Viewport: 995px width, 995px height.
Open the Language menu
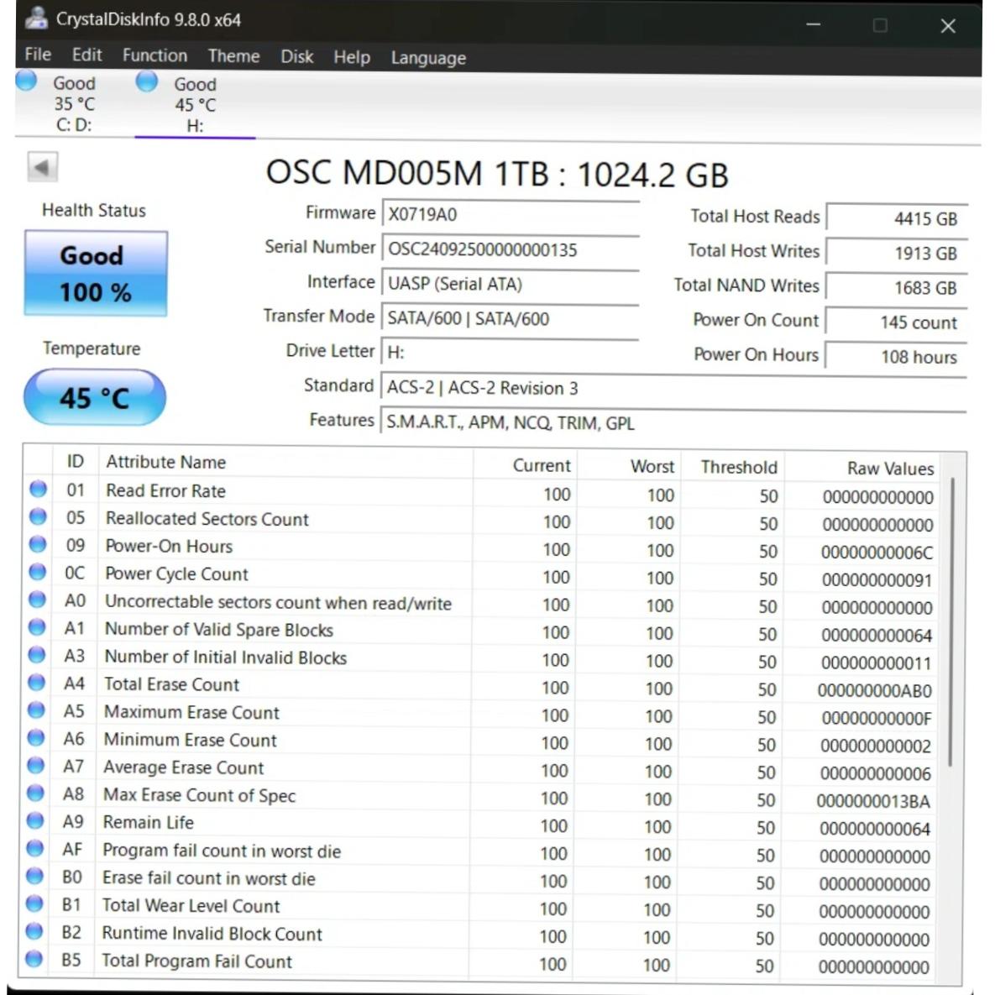click(x=428, y=59)
